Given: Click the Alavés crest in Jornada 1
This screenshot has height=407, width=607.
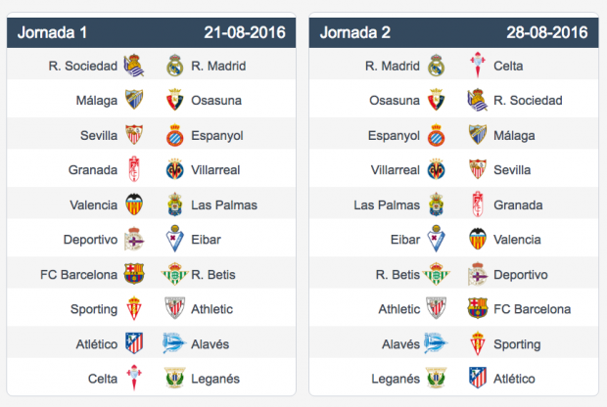Looking at the screenshot, I should pyautogui.click(x=172, y=343).
